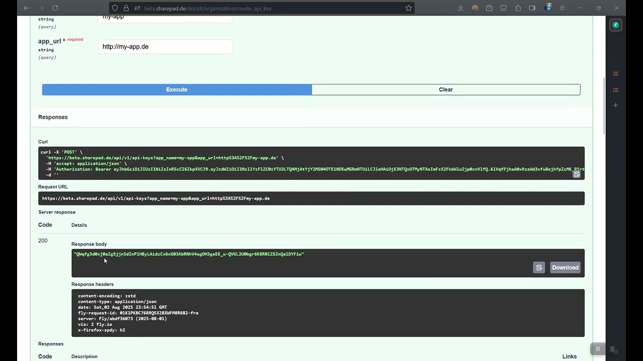The width and height of the screenshot is (643, 361).
Task: Click the 'content-type: application/json' header line
Action: pos(117,302)
